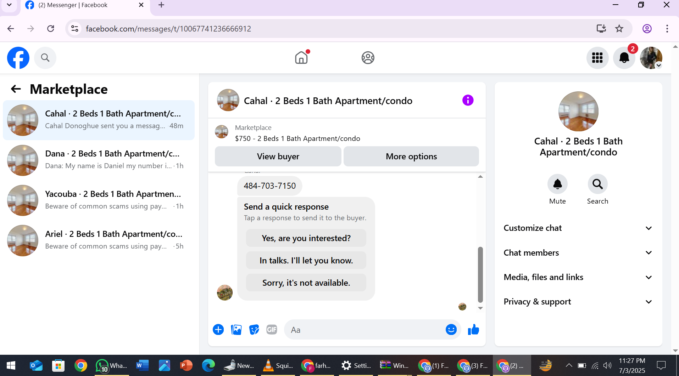
Task: Click More options button
Action: coord(411,156)
